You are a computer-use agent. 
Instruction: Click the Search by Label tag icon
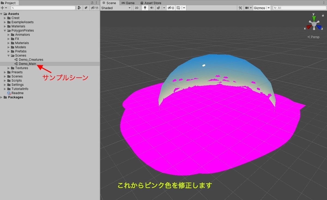pyautogui.click(x=86, y=8)
